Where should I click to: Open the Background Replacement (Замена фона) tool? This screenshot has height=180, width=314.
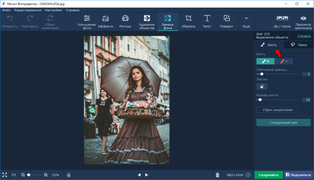(167, 21)
